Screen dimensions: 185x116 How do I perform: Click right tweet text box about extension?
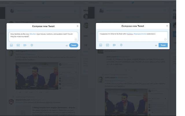pyautogui.click(x=133, y=37)
